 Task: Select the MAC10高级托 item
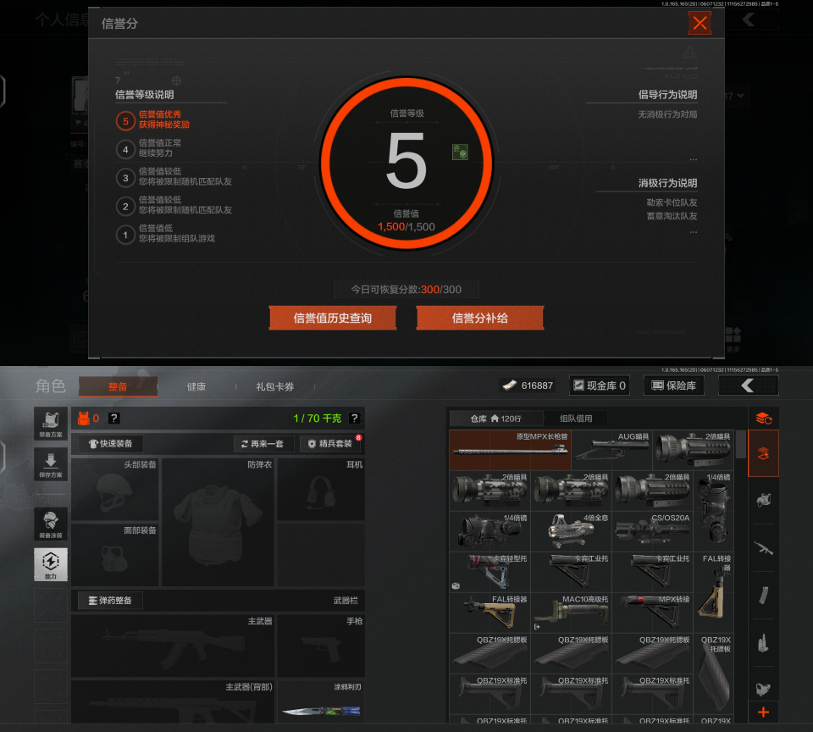(571, 613)
